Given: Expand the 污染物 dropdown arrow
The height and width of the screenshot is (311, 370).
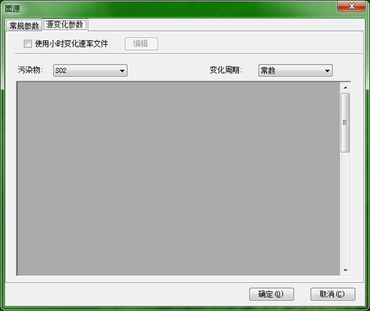Looking at the screenshot, I should pos(122,71).
